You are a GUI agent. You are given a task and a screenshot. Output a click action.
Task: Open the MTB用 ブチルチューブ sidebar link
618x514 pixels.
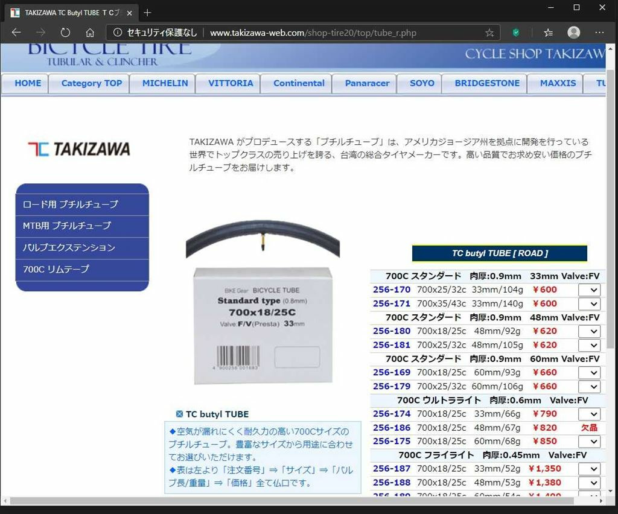67,226
